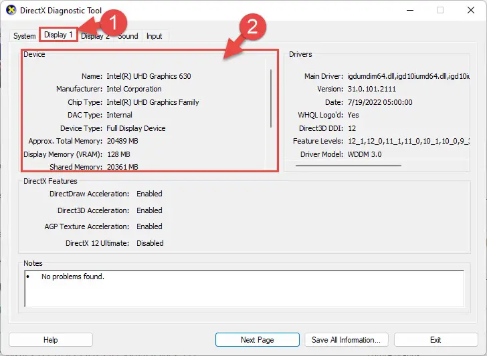This screenshot has height=356, width=487.
Task: Click the Full Display Device value
Action: (x=136, y=128)
